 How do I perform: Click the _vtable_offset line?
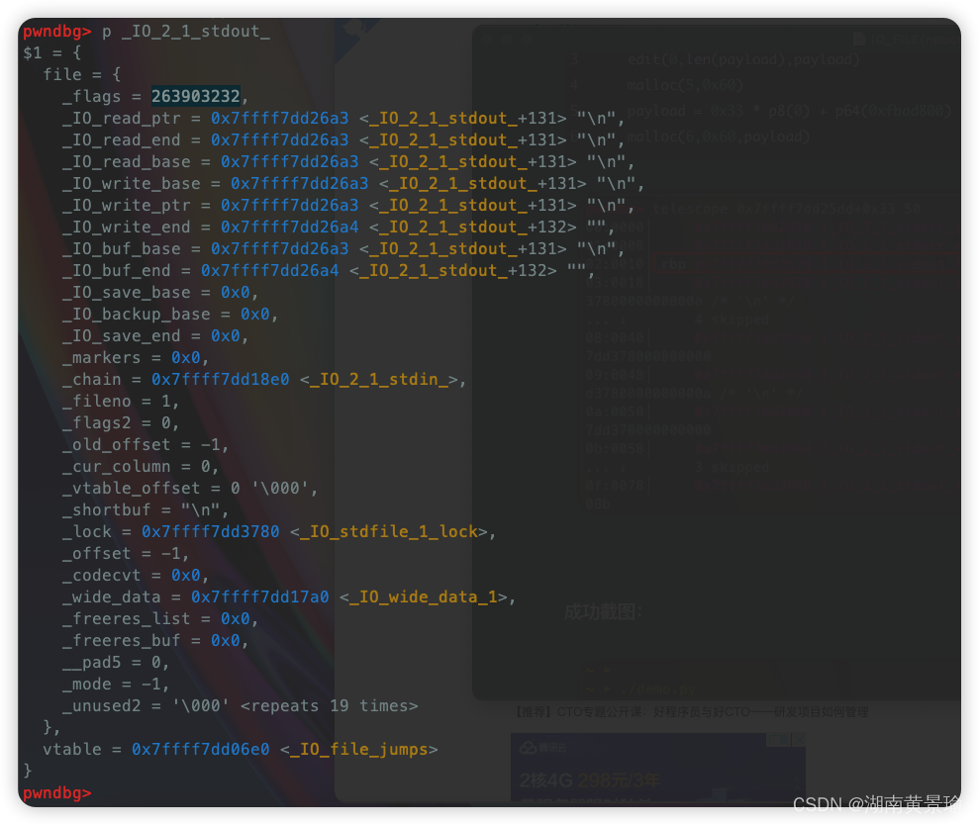[190, 488]
